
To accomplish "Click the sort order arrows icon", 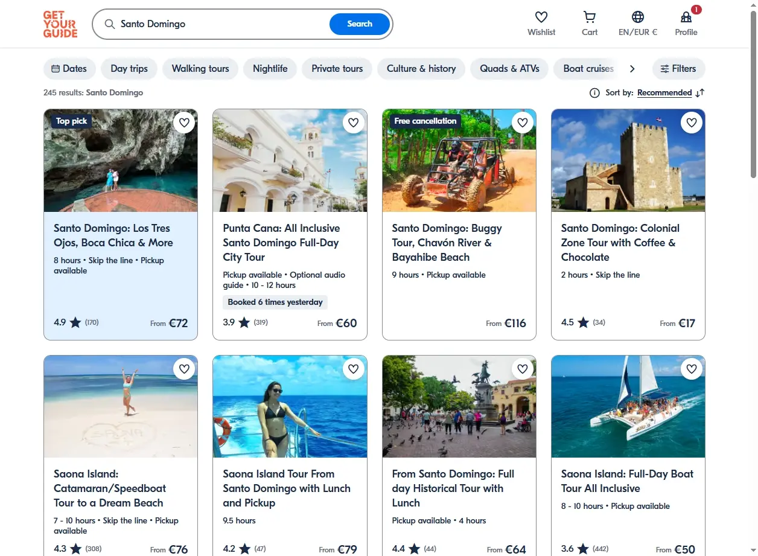I will (700, 93).
